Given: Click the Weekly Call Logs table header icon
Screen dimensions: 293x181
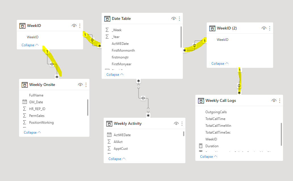Looking at the screenshot, I should pyautogui.click(x=201, y=101).
